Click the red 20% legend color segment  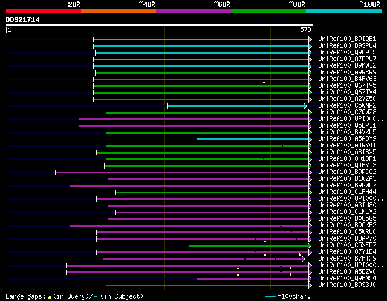44,11
